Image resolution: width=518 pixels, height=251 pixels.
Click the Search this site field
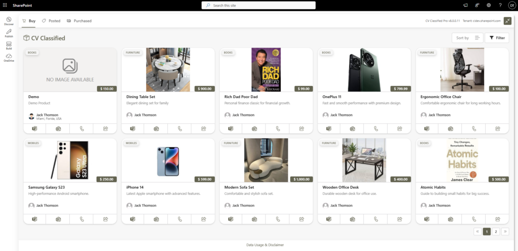point(258,5)
